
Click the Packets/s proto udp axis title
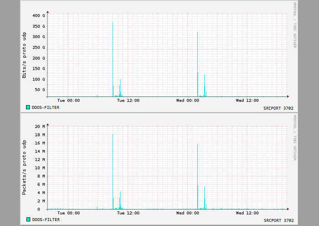click(24, 167)
